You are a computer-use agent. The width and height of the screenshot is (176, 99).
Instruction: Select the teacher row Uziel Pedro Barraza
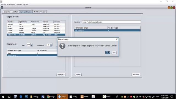pos(36,35)
